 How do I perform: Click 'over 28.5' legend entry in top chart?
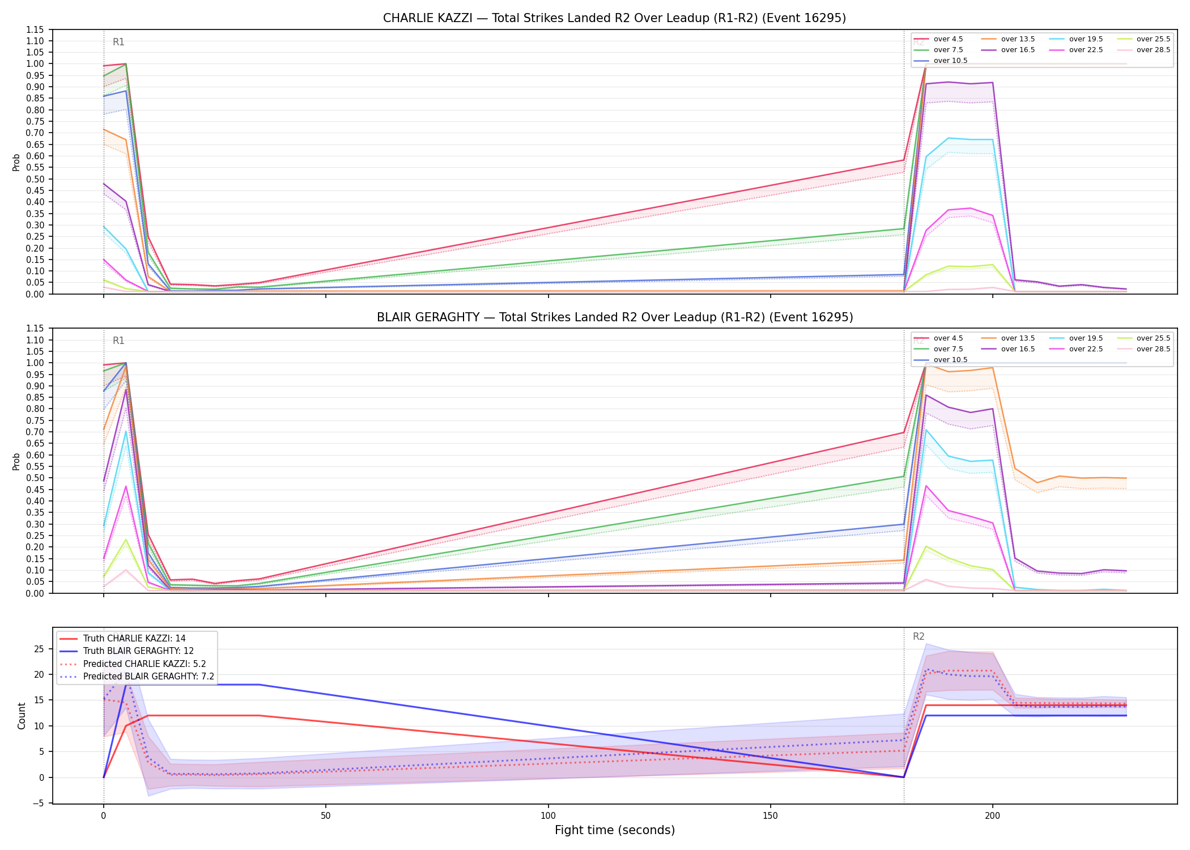1144,50
